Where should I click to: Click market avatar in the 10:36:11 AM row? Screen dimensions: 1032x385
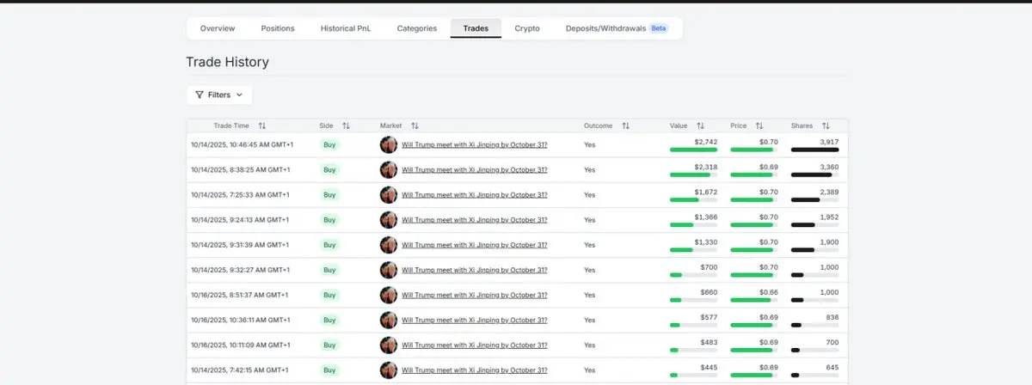pos(389,320)
